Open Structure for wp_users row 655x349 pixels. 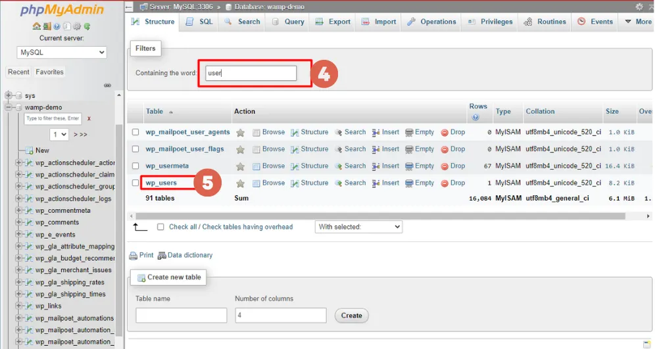[310, 183]
